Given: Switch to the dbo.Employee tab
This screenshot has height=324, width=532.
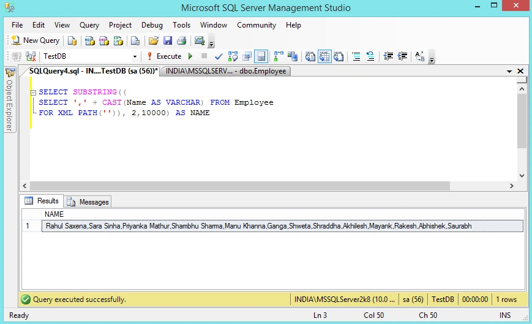Looking at the screenshot, I should [226, 71].
